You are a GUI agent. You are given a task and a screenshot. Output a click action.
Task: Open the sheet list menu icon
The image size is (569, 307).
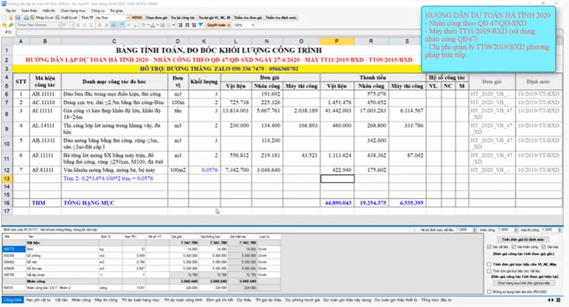pos(559,300)
